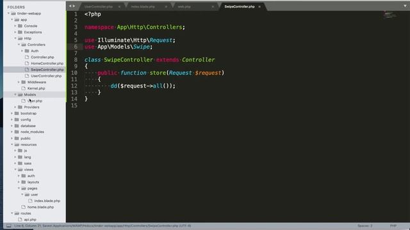Collapse the pages folder arrow
410x230 pixels.
tap(19, 188)
